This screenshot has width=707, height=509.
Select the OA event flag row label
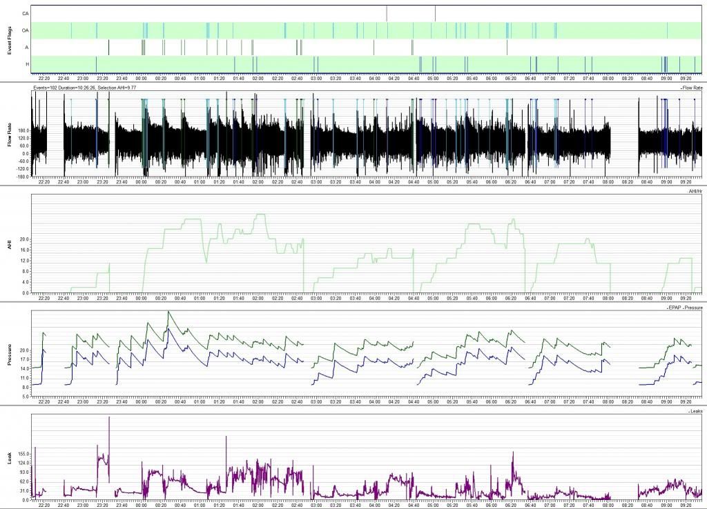tap(26, 30)
